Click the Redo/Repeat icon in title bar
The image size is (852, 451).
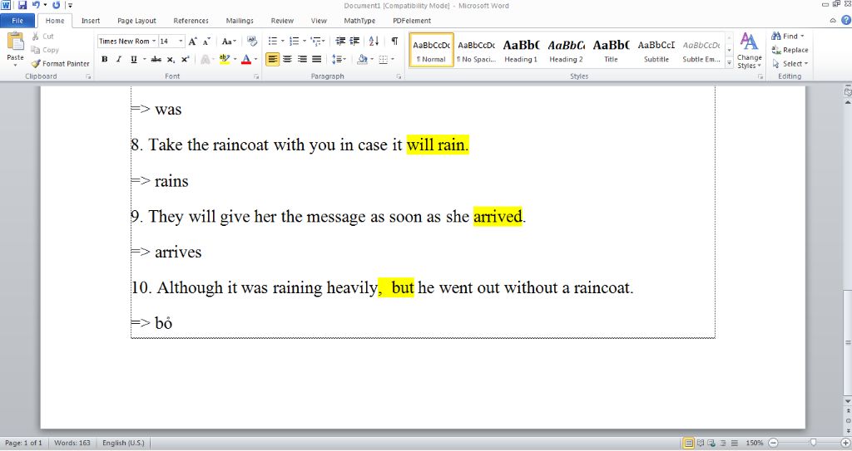[56, 6]
